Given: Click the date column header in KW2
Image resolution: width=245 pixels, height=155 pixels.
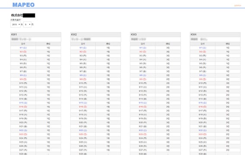Looking at the screenshot, I should click(x=83, y=44).
